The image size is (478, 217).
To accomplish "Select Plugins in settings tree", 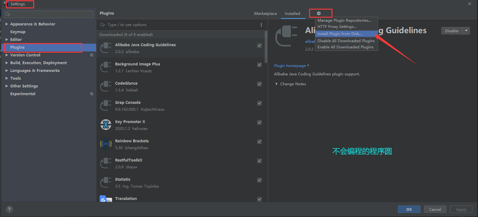I will 49,47.
